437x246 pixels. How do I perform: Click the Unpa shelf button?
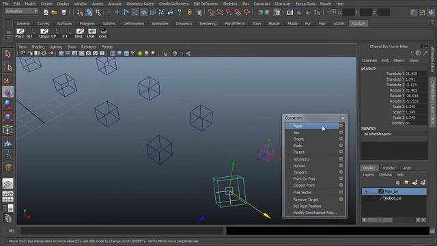tap(44, 33)
